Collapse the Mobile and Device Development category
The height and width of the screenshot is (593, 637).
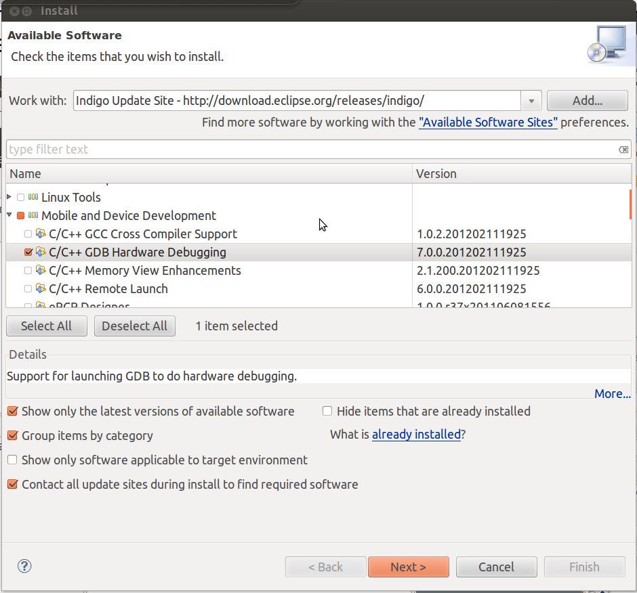pos(9,215)
